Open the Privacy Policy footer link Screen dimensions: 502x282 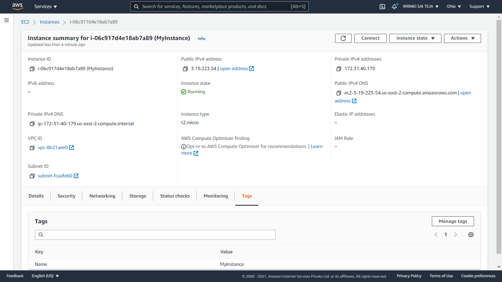coord(409,276)
